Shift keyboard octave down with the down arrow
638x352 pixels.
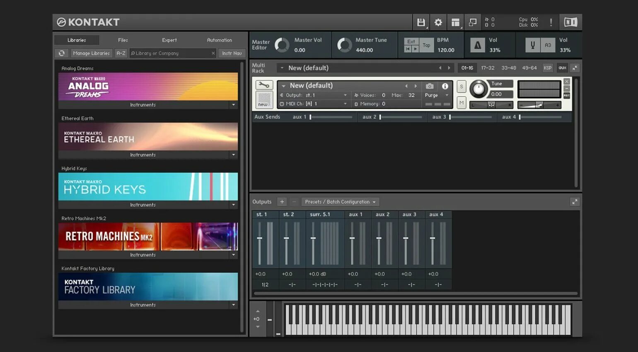point(258,327)
